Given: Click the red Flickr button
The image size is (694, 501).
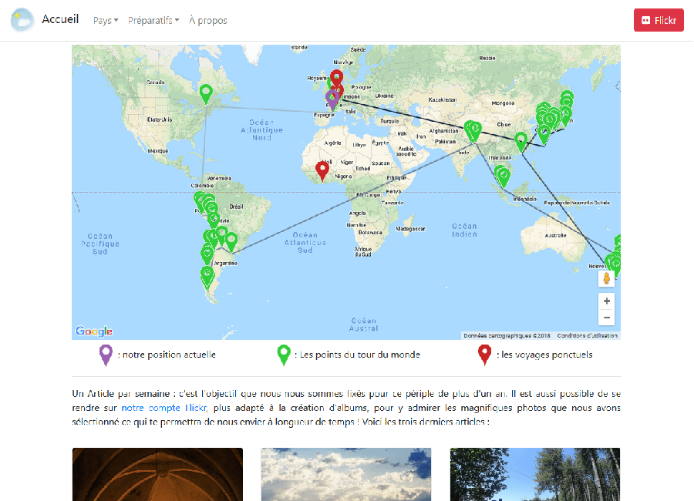Looking at the screenshot, I should [659, 19].
